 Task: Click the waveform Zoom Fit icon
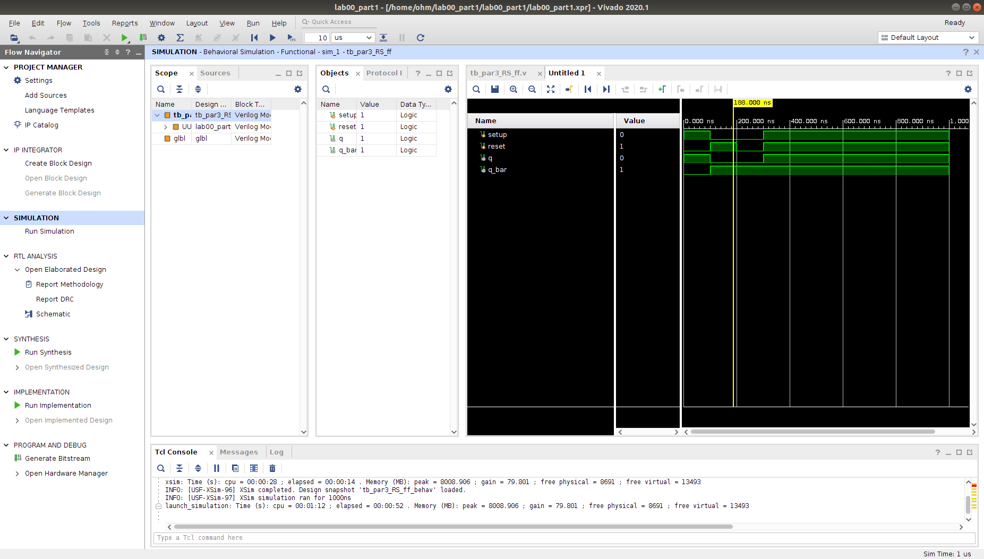click(551, 89)
